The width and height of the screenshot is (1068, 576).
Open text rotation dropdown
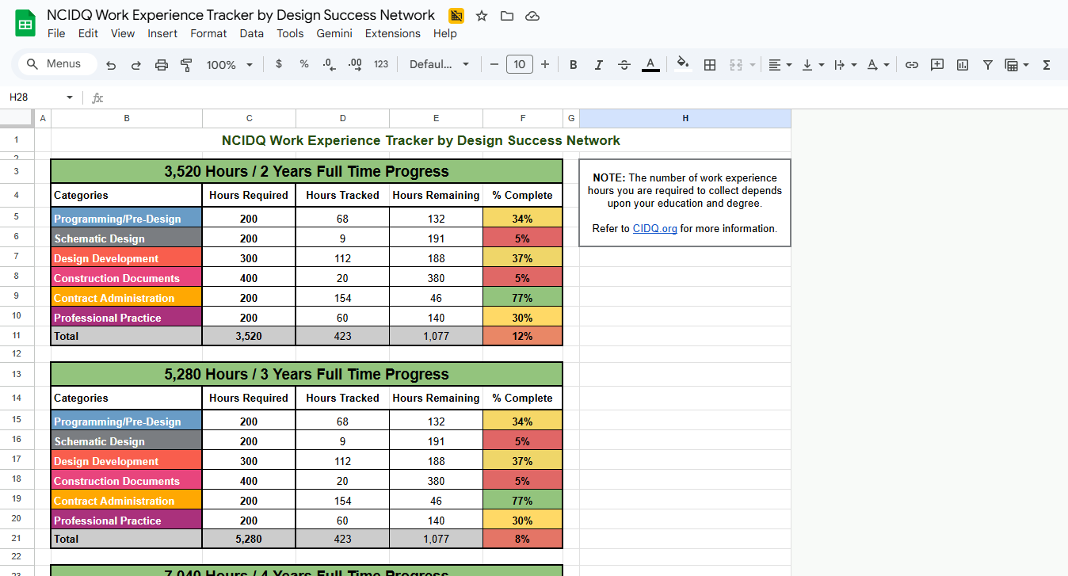878,65
